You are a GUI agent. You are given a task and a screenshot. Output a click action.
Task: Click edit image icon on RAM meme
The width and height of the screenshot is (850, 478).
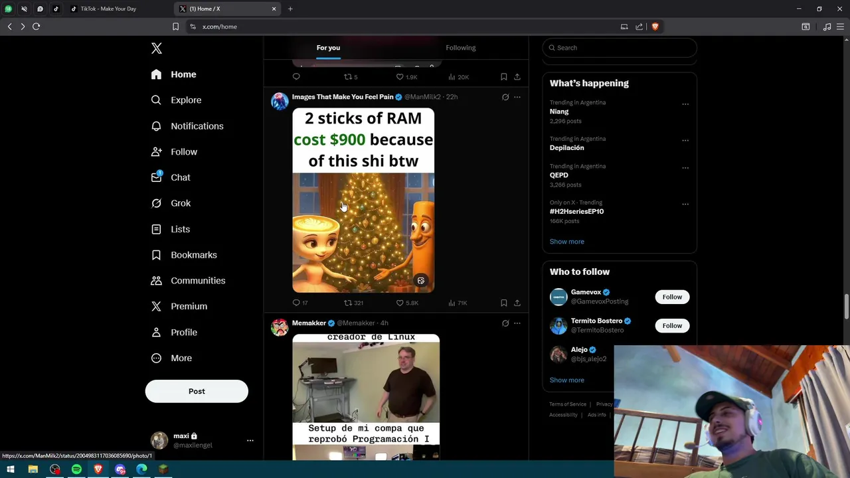(x=420, y=281)
